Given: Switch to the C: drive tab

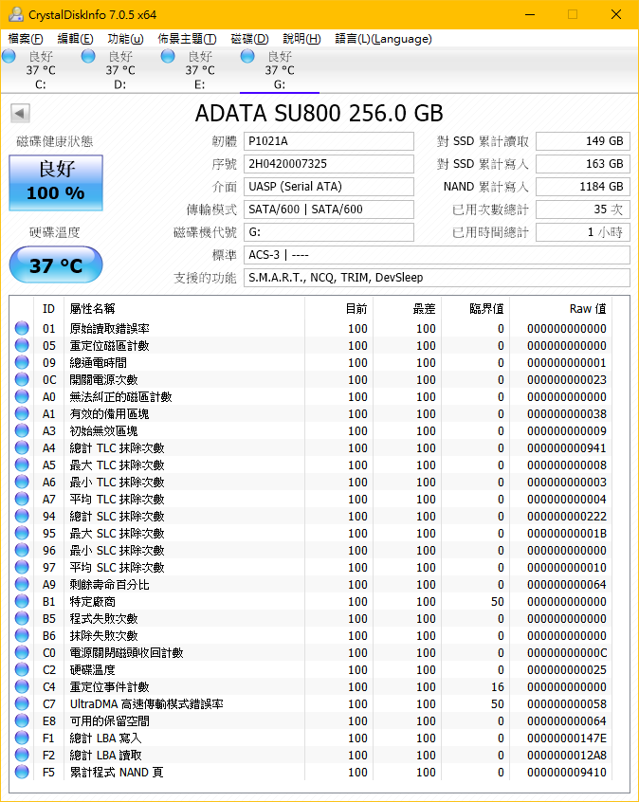Looking at the screenshot, I should click(x=41, y=70).
